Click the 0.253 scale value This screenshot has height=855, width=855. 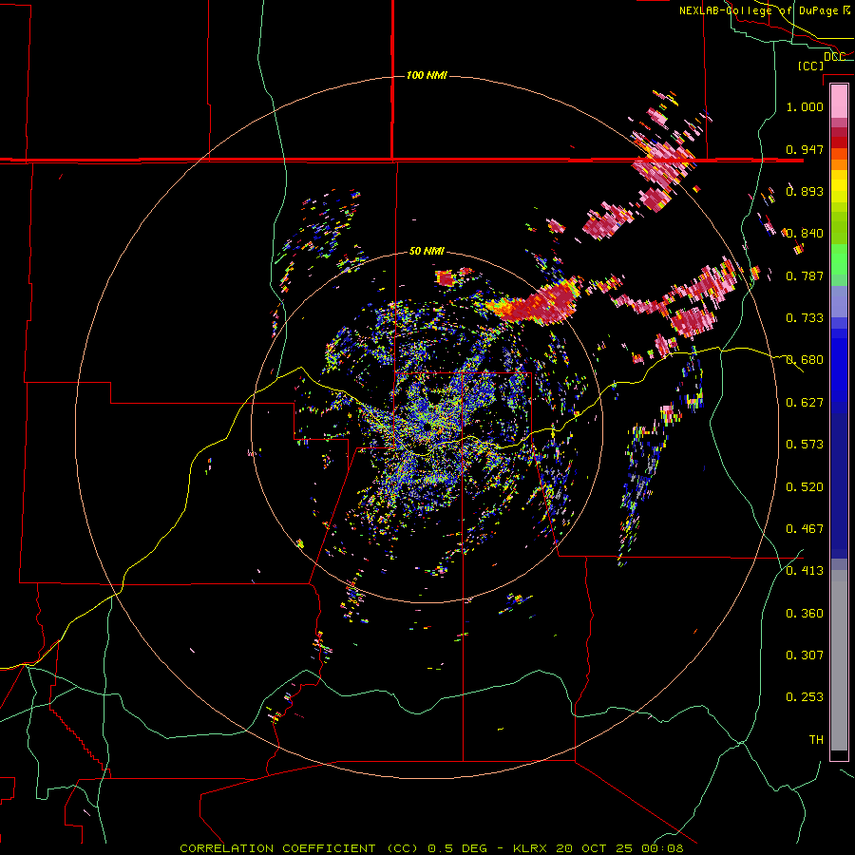point(805,697)
